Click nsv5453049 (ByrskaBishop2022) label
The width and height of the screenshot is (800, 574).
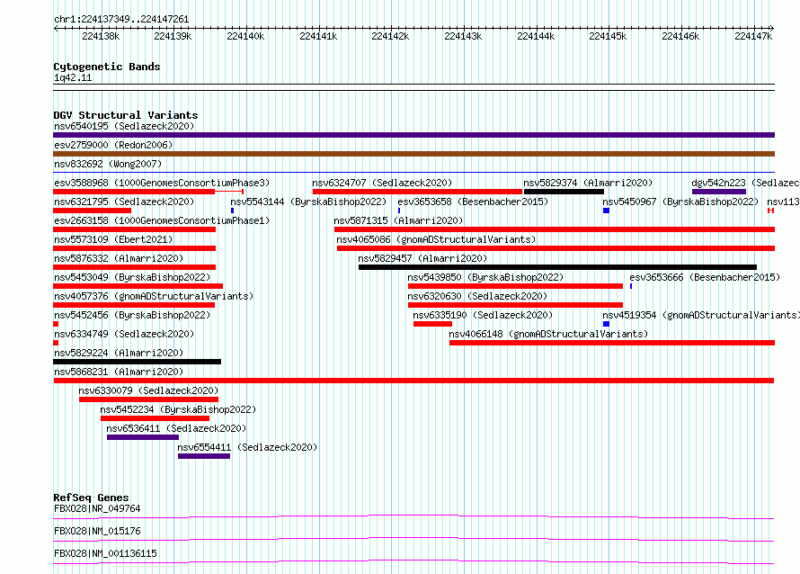pyautogui.click(x=132, y=277)
